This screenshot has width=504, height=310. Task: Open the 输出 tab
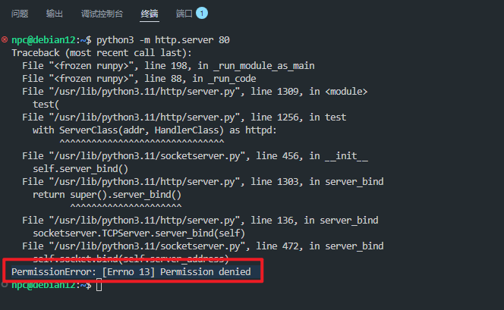click(55, 14)
